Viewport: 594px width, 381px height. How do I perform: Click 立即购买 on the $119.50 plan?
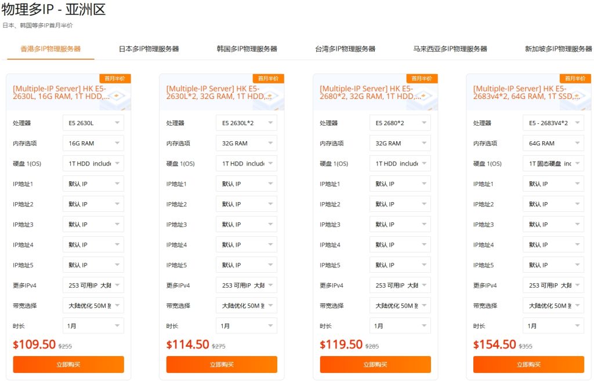coord(374,364)
